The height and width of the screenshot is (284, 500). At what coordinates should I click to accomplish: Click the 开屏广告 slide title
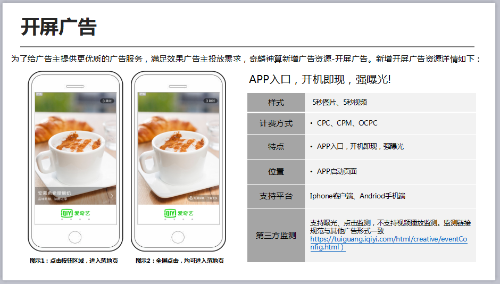(59, 27)
